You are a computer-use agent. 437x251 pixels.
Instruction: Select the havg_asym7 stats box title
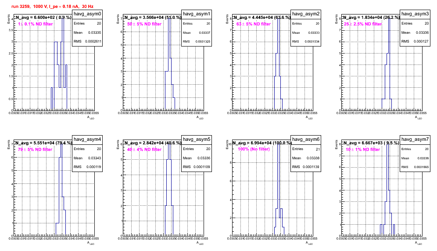pyautogui.click(x=415, y=140)
